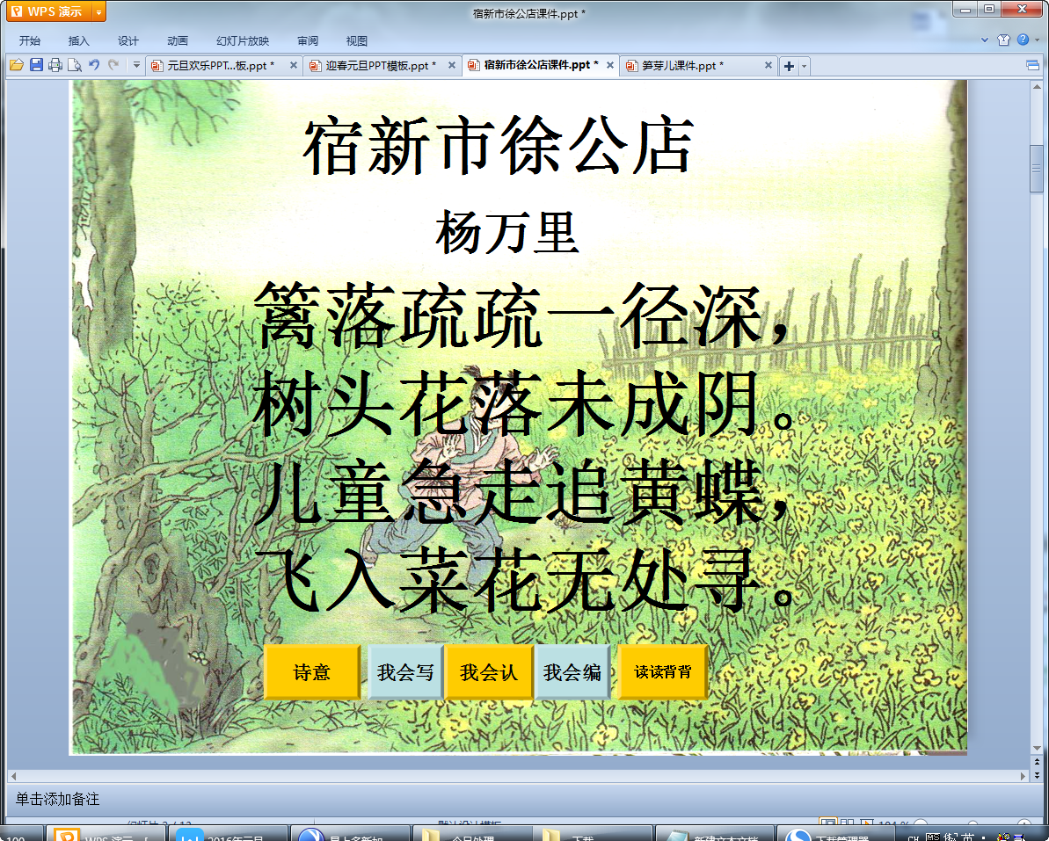Click the 诗意 button on the slide
Screen dimensions: 1049x841
click(312, 672)
